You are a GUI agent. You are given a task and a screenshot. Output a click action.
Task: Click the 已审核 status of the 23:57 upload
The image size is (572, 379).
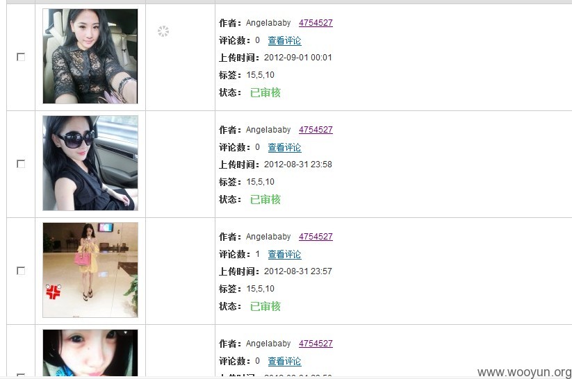pos(265,306)
